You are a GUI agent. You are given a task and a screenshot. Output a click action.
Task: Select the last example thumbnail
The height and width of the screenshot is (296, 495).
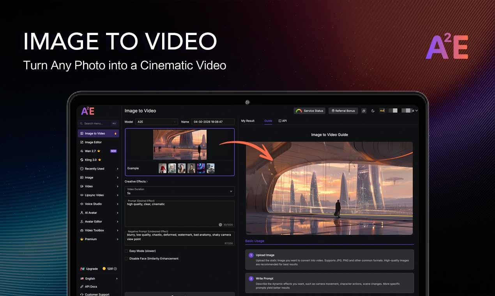(210, 168)
